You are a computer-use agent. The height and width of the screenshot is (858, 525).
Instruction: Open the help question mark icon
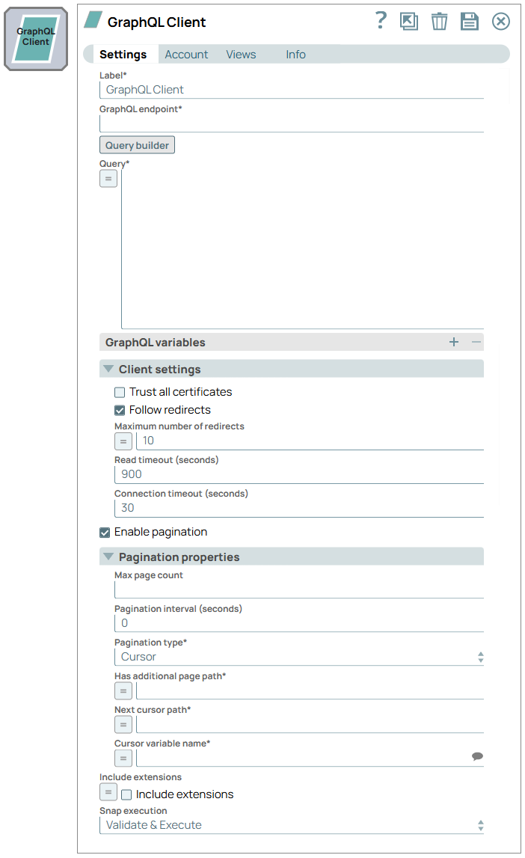381,21
